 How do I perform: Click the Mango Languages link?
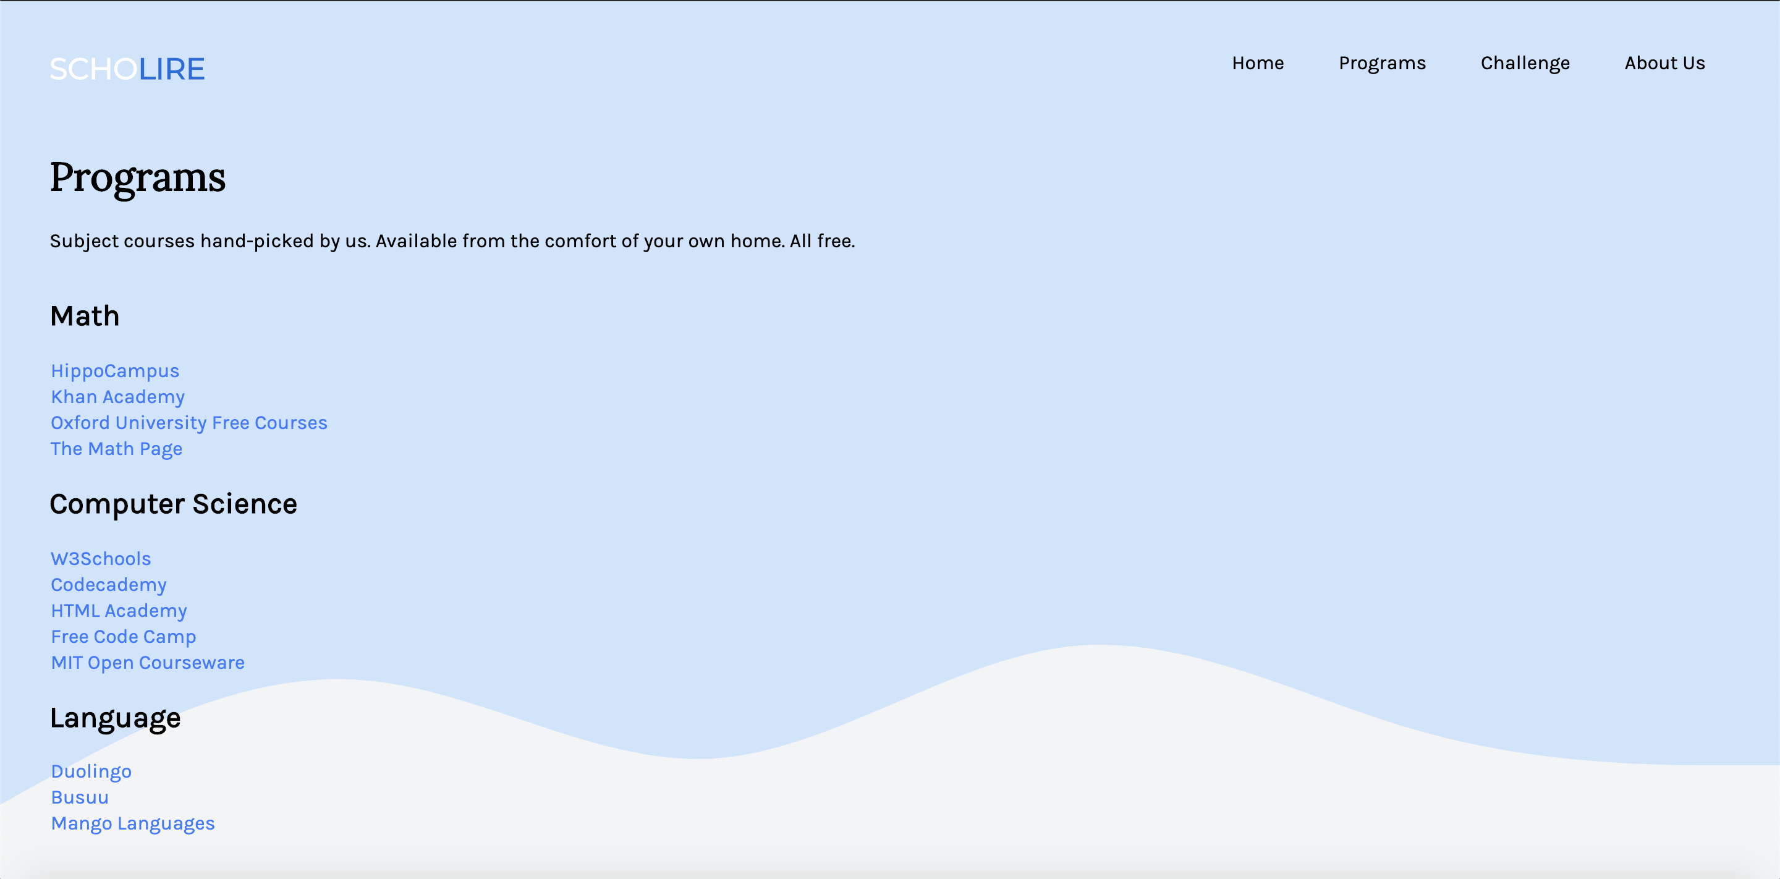(133, 824)
